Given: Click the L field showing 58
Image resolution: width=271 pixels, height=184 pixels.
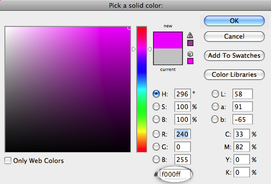Looking at the screenshot, I should tap(243, 94).
